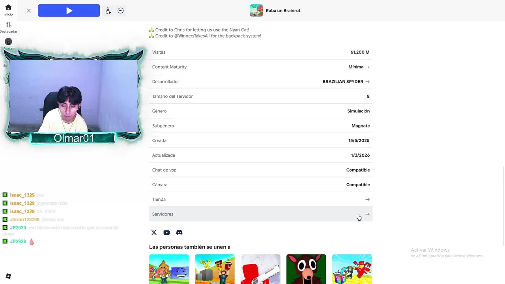This screenshot has height=284, width=505.
Task: Open second recommended game with blocky characters
Action: click(x=215, y=269)
